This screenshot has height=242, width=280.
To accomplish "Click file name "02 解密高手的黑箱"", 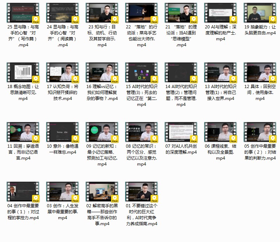I will [x=102, y=215].
